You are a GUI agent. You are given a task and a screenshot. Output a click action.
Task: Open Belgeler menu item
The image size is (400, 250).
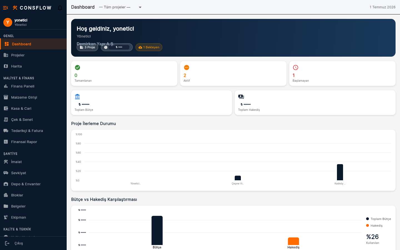[33, 206]
